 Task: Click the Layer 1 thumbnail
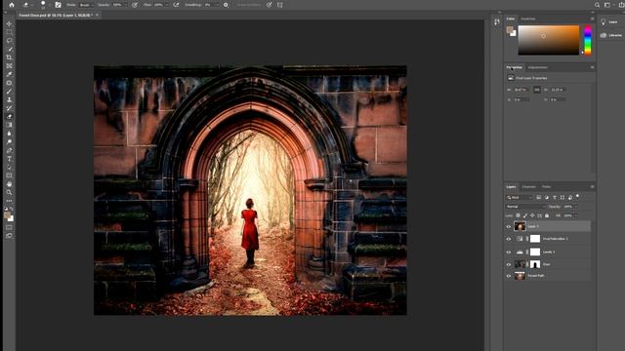(520, 226)
